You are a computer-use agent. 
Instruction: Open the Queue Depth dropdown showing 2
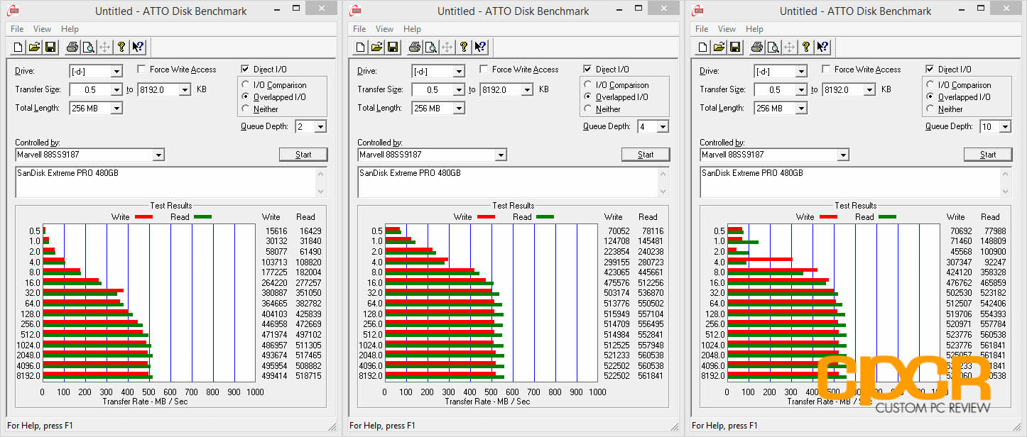tap(320, 126)
